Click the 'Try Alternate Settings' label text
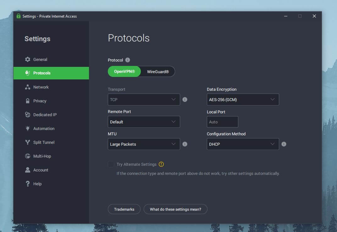The width and height of the screenshot is (337, 232). (136, 164)
